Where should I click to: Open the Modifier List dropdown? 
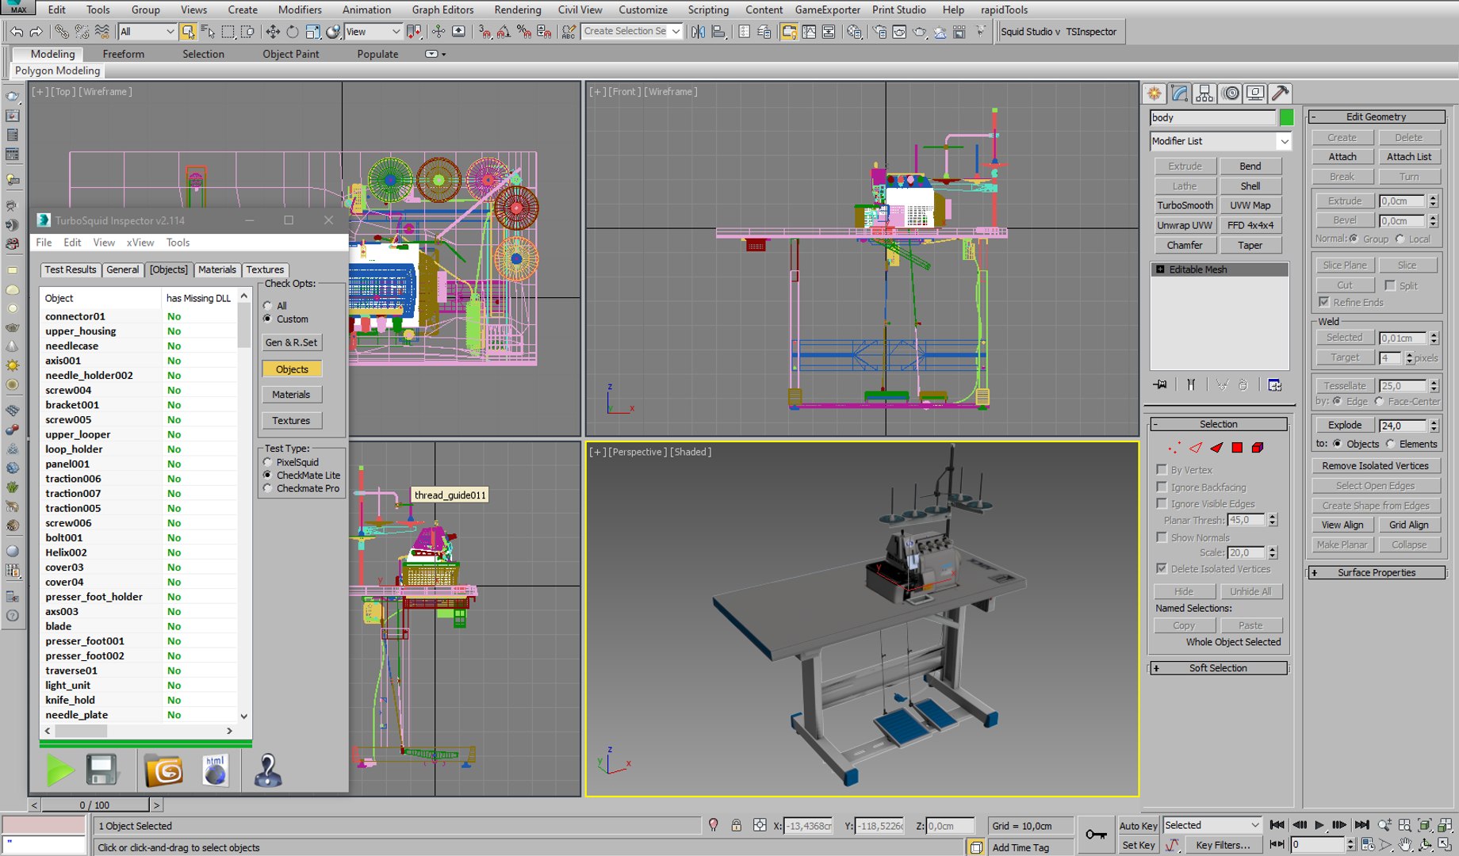(1220, 141)
